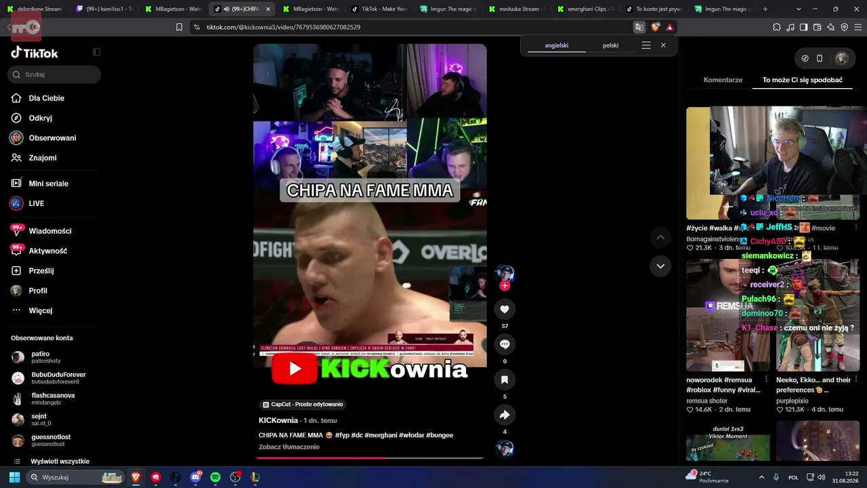Open Discord from the taskbar
Image resolution: width=867 pixels, height=488 pixels.
(196, 477)
